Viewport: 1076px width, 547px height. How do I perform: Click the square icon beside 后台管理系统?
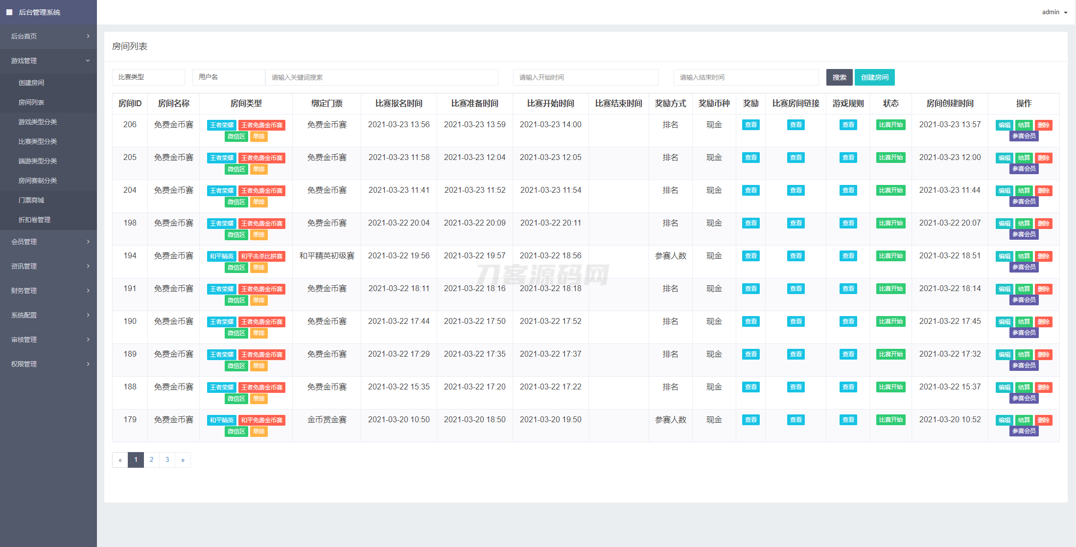[9, 12]
